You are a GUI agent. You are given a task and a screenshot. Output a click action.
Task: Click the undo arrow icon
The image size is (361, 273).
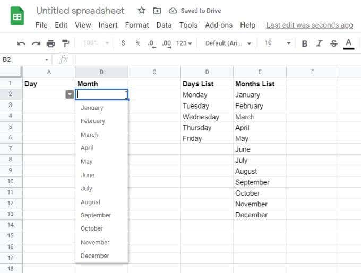coord(21,43)
